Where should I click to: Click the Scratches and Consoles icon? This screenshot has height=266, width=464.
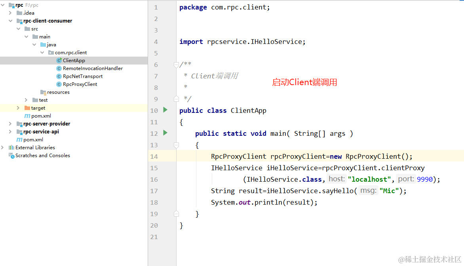[x=11, y=156]
